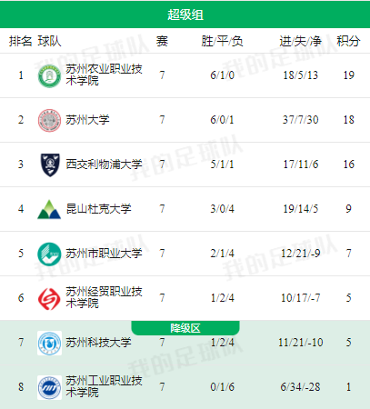
Task: Click the 昆山杜克大学 mountain logo
Action: tap(49, 209)
